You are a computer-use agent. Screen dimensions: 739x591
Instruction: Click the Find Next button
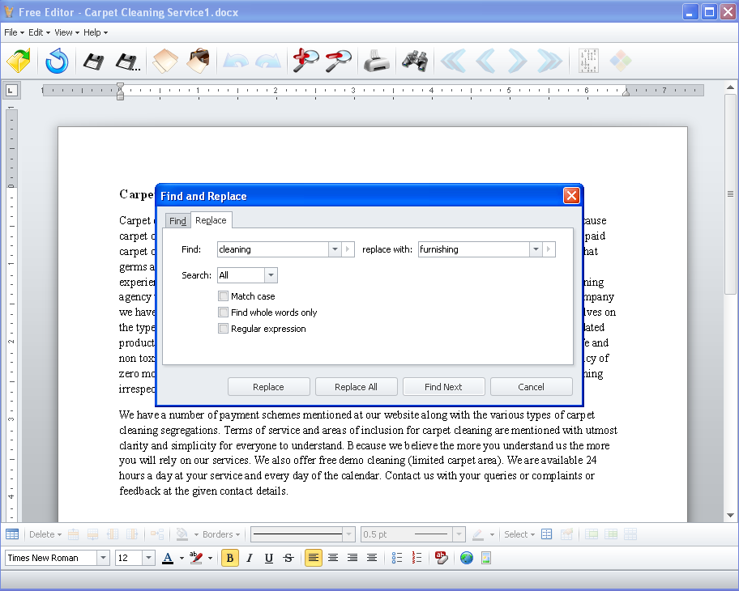443,387
